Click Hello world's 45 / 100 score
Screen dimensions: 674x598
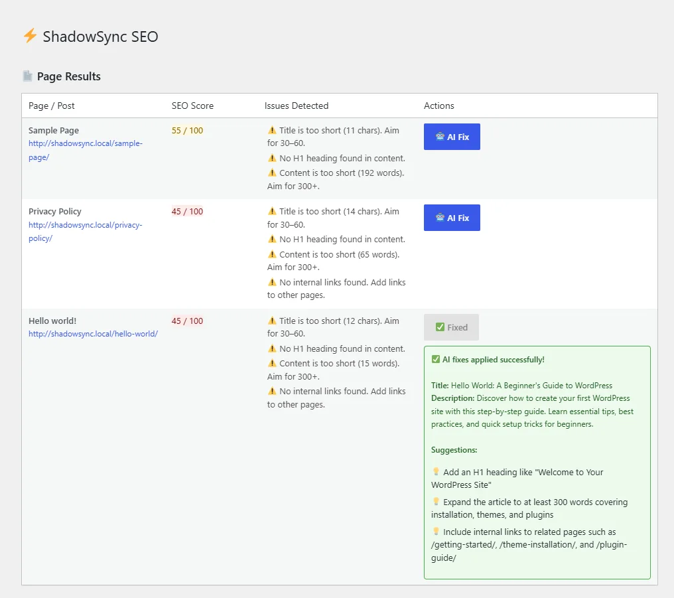click(188, 321)
